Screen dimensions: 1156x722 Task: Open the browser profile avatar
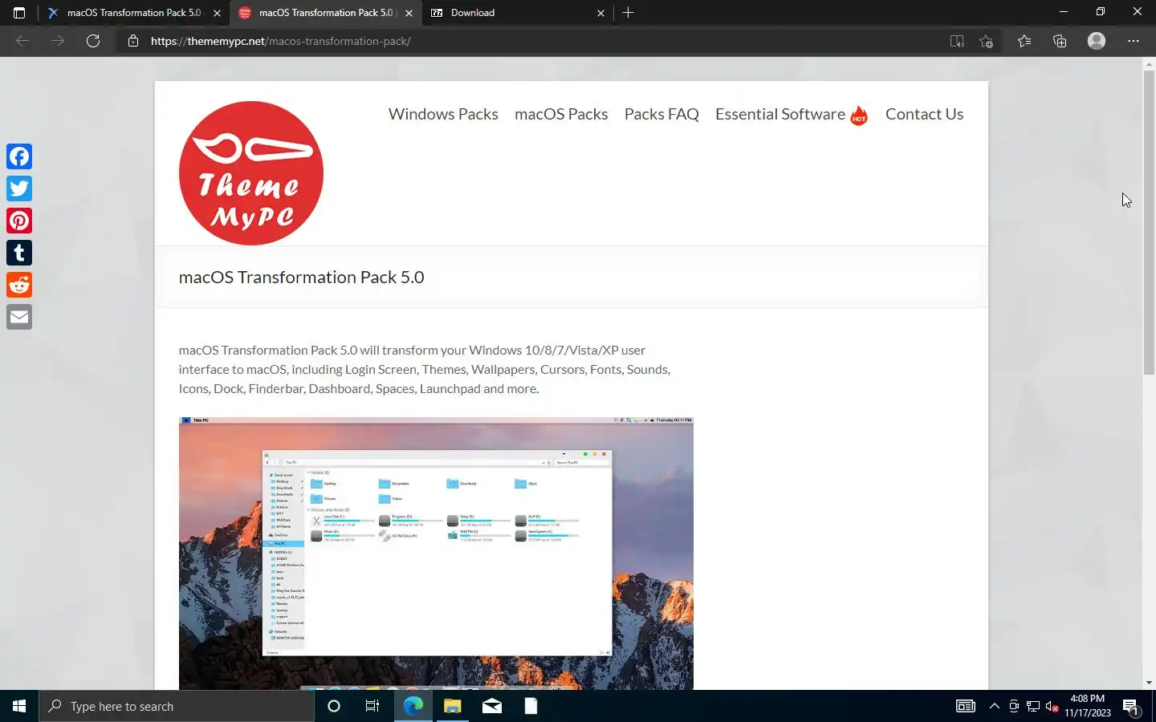point(1097,41)
